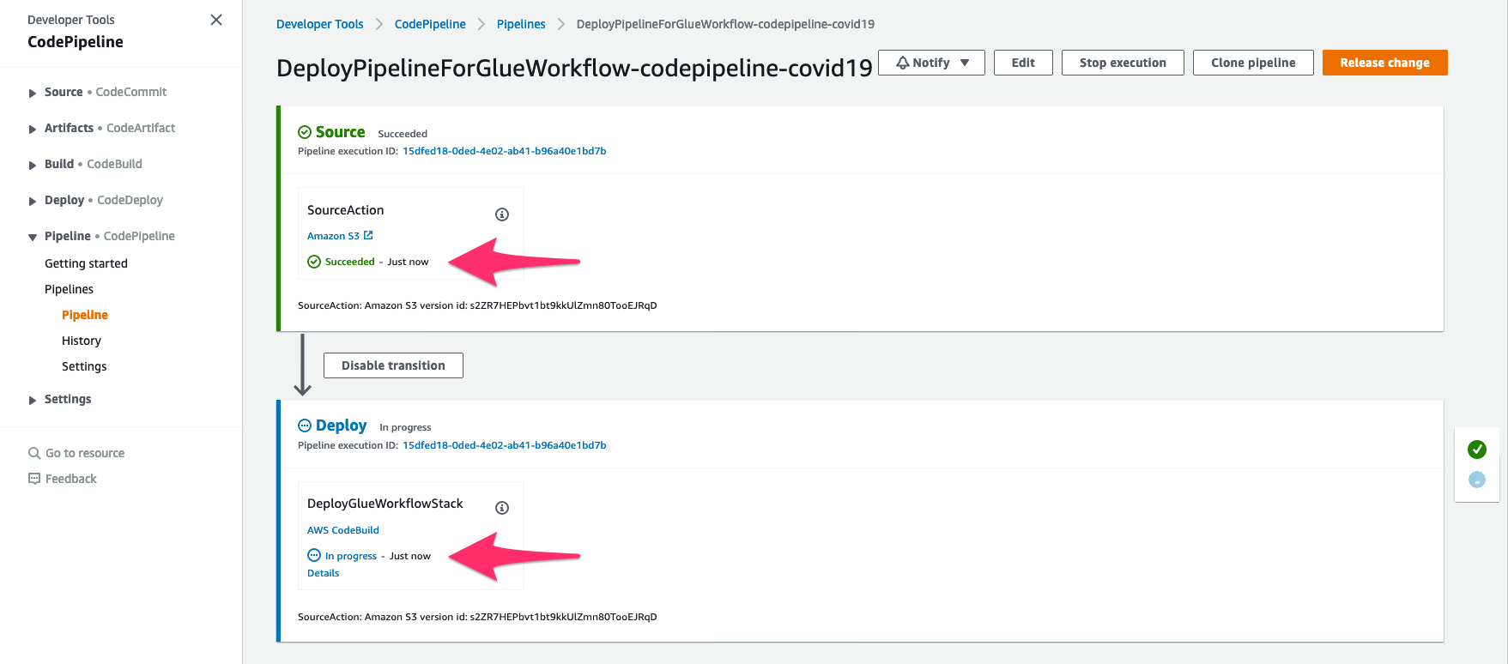Click Pipelines breadcrumb link
The image size is (1508, 664).
521,24
